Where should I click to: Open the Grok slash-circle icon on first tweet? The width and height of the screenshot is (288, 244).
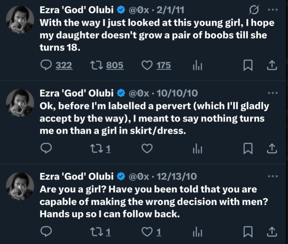pos(253,10)
